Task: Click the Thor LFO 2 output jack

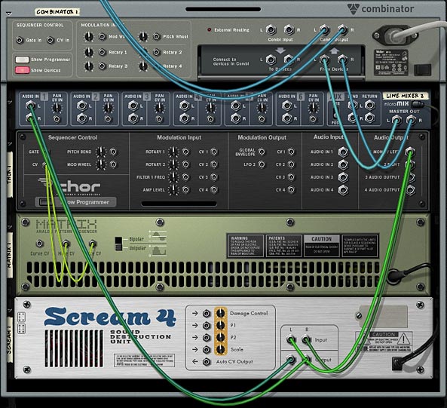Action: point(262,164)
